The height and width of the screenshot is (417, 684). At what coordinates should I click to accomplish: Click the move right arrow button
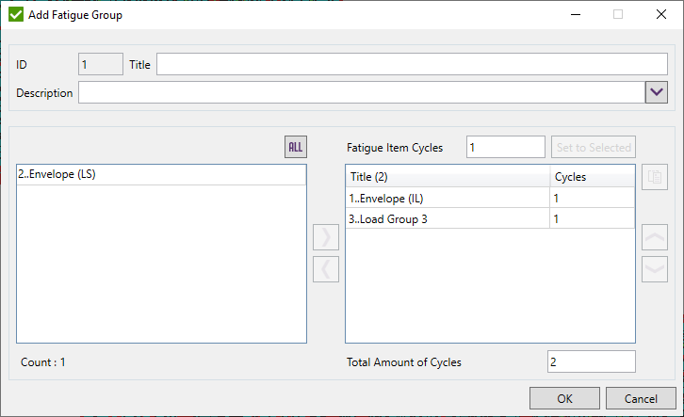(x=325, y=237)
